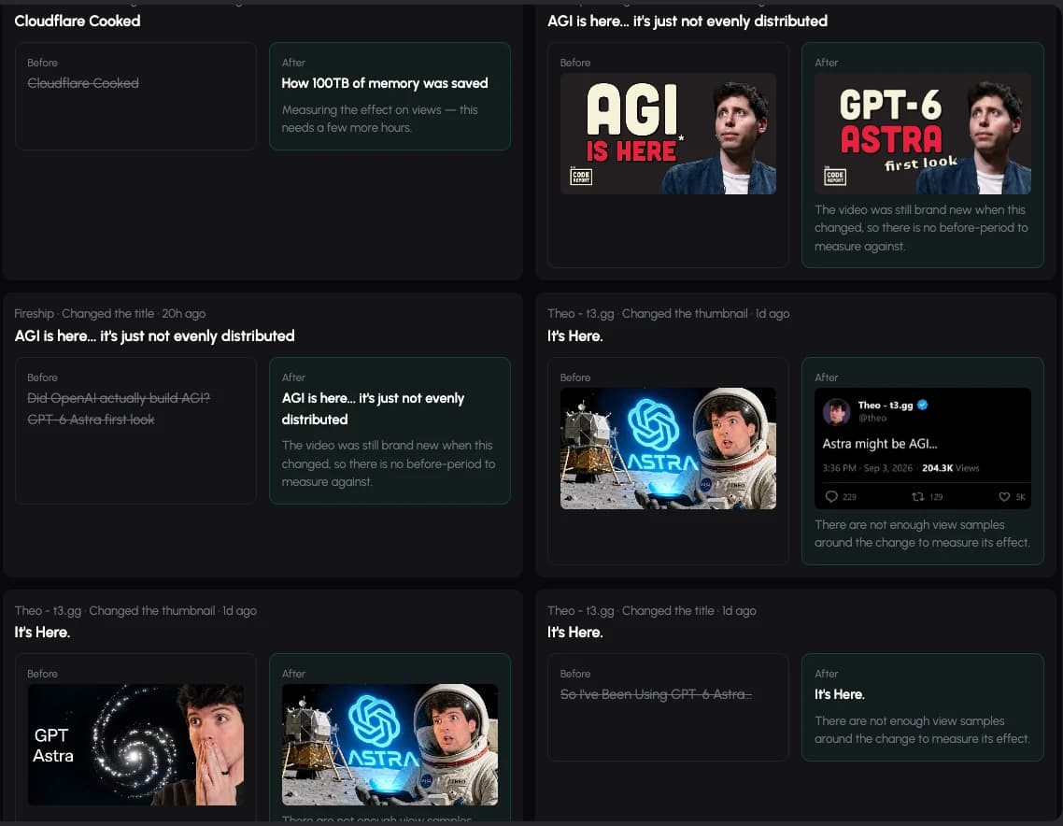This screenshot has width=1063, height=826.
Task: Open the 'AGI IS HERE' before thumbnail
Action: 668,134
